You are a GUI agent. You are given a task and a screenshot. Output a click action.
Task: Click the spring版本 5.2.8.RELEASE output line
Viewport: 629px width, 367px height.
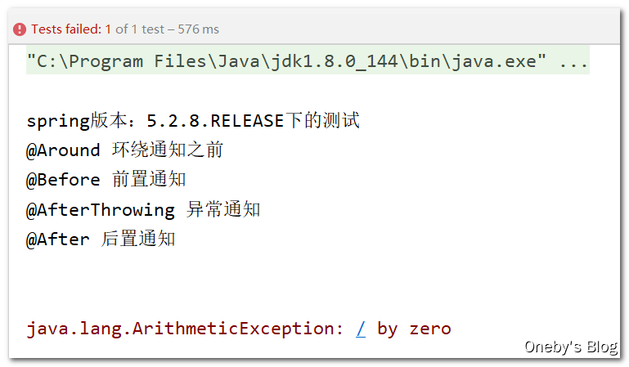pyautogui.click(x=193, y=121)
